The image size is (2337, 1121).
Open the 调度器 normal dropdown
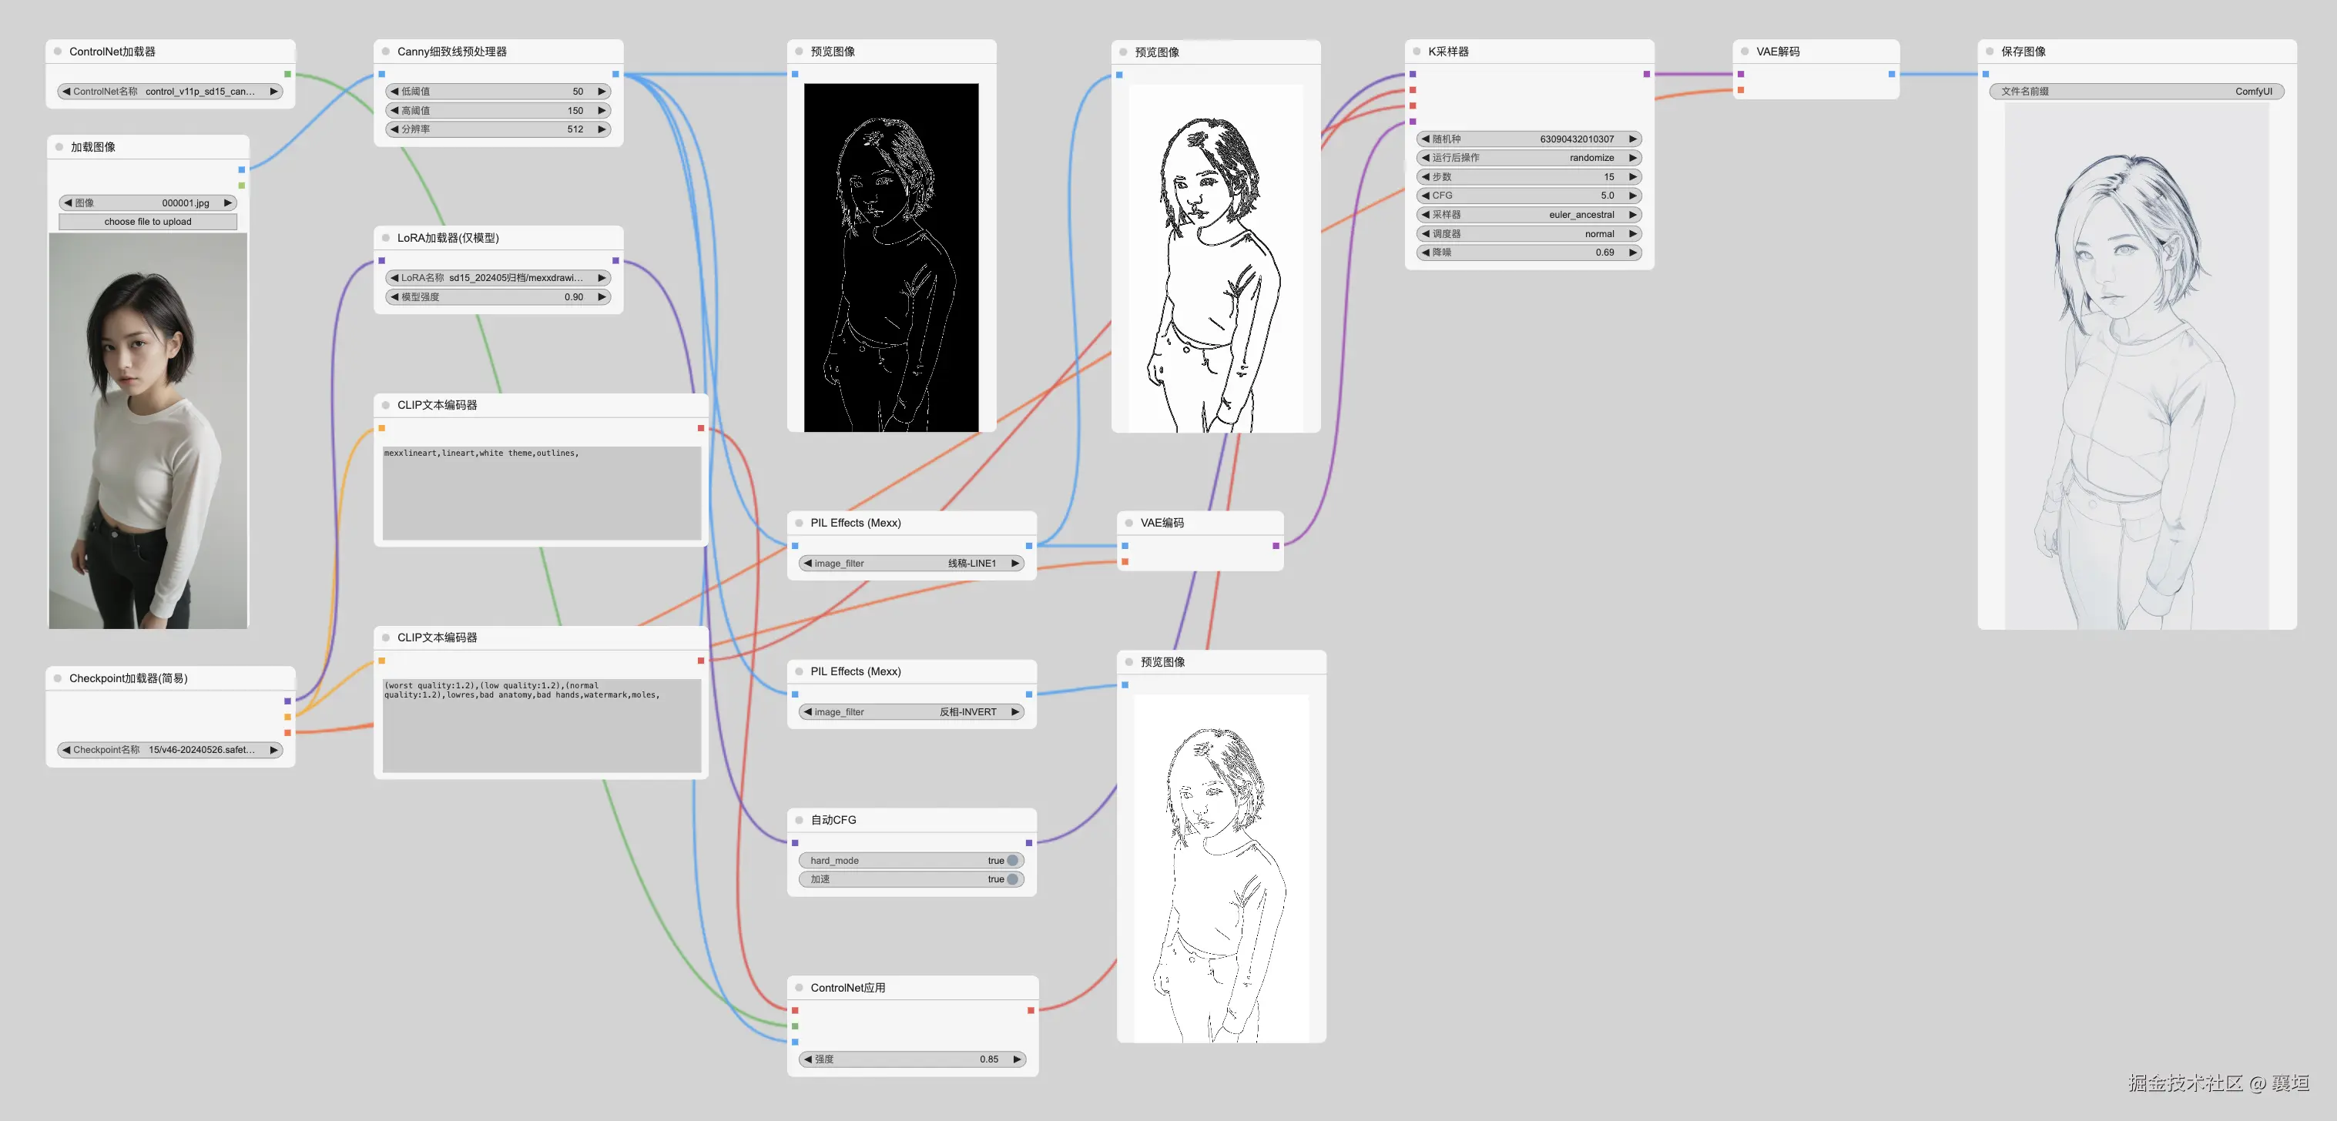click(x=1530, y=234)
